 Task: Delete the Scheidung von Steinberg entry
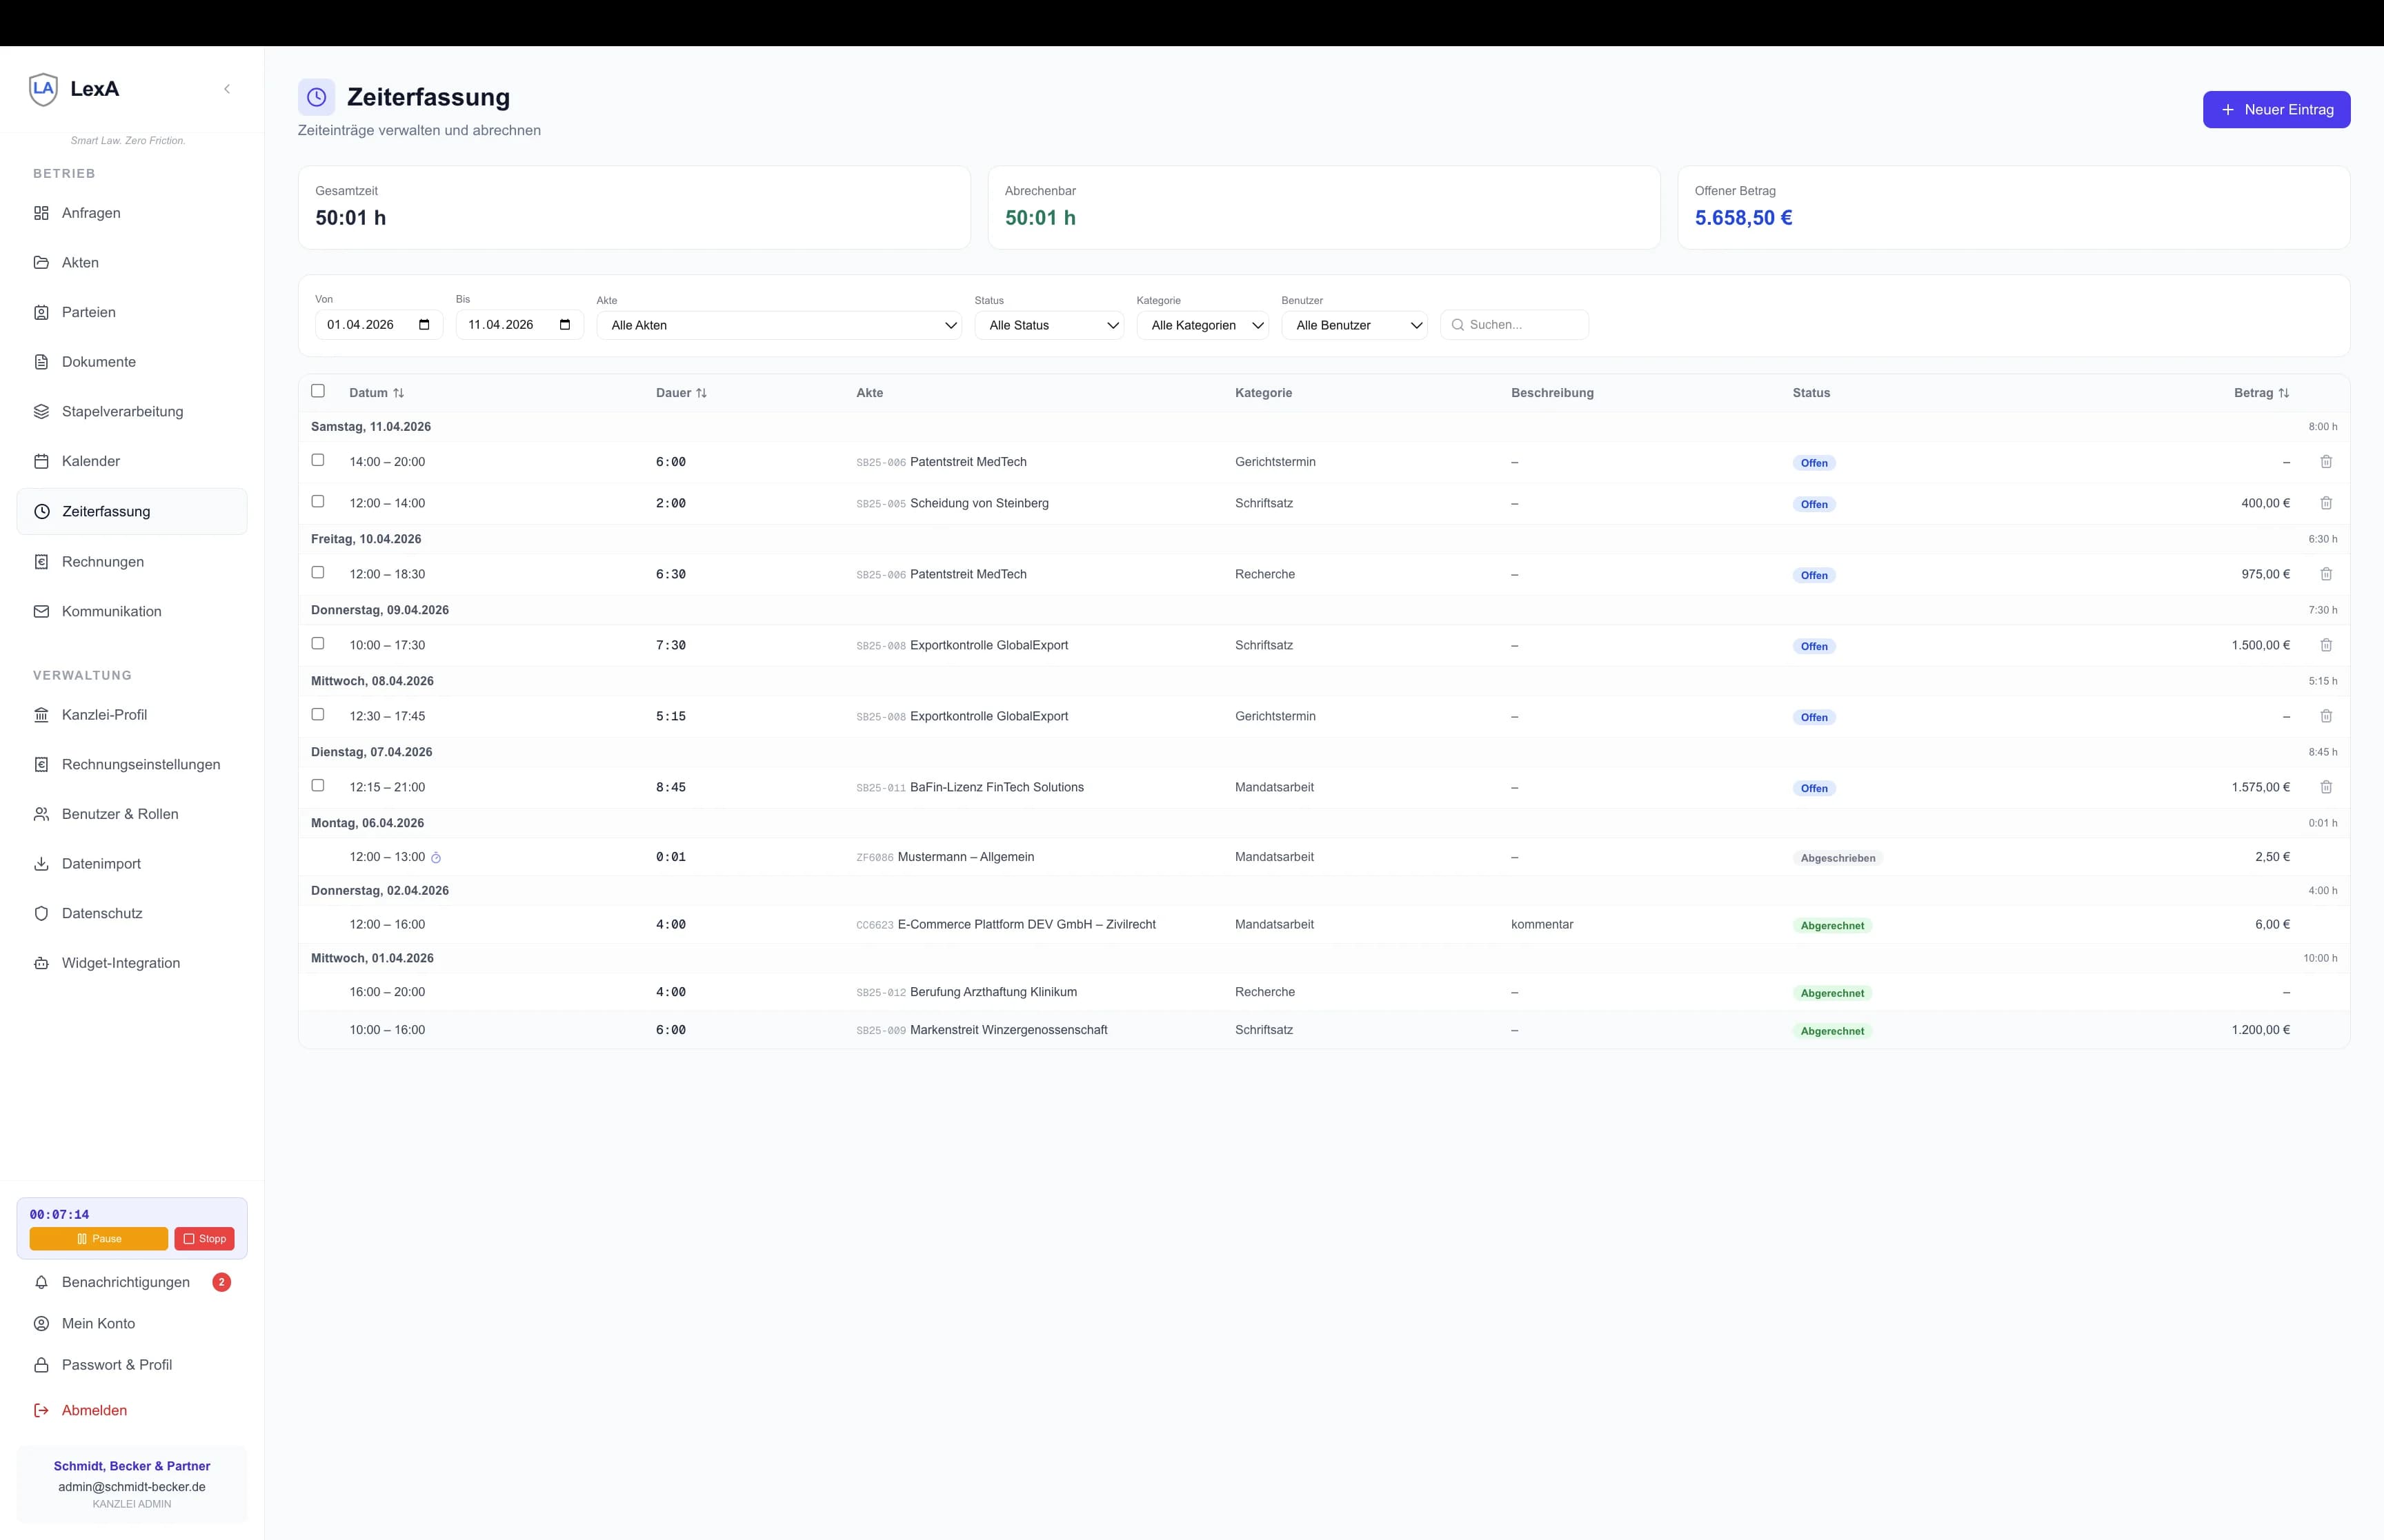[2326, 503]
